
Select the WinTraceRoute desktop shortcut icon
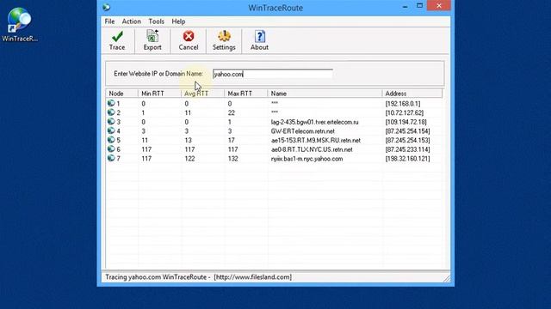pyautogui.click(x=20, y=25)
